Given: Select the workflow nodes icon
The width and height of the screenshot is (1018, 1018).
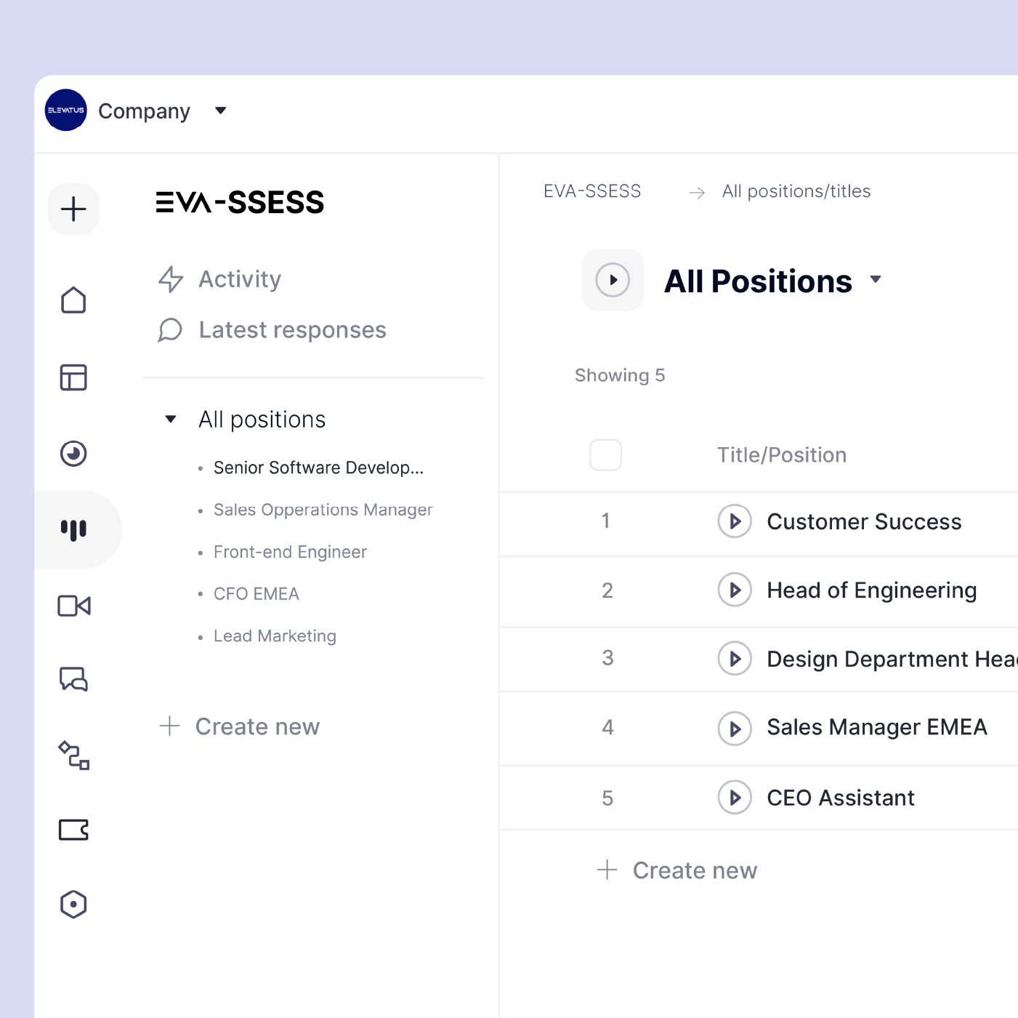Looking at the screenshot, I should [x=73, y=756].
